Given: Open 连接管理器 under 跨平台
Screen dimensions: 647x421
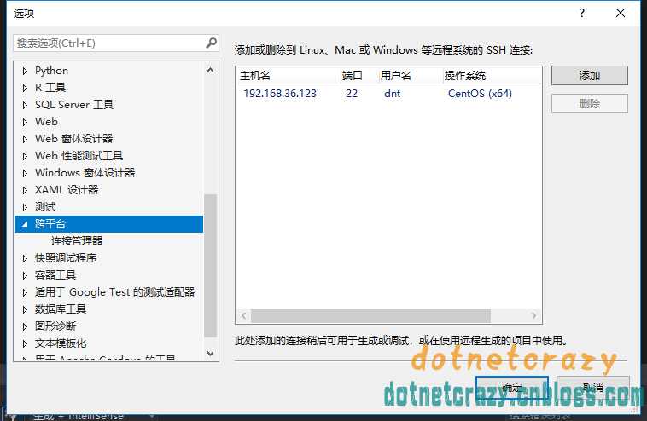Looking at the screenshot, I should point(77,241).
